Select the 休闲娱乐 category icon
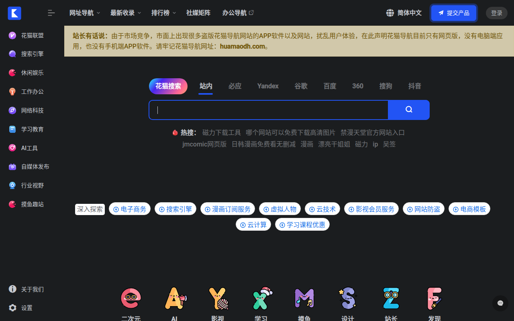514x321 pixels. (12, 73)
